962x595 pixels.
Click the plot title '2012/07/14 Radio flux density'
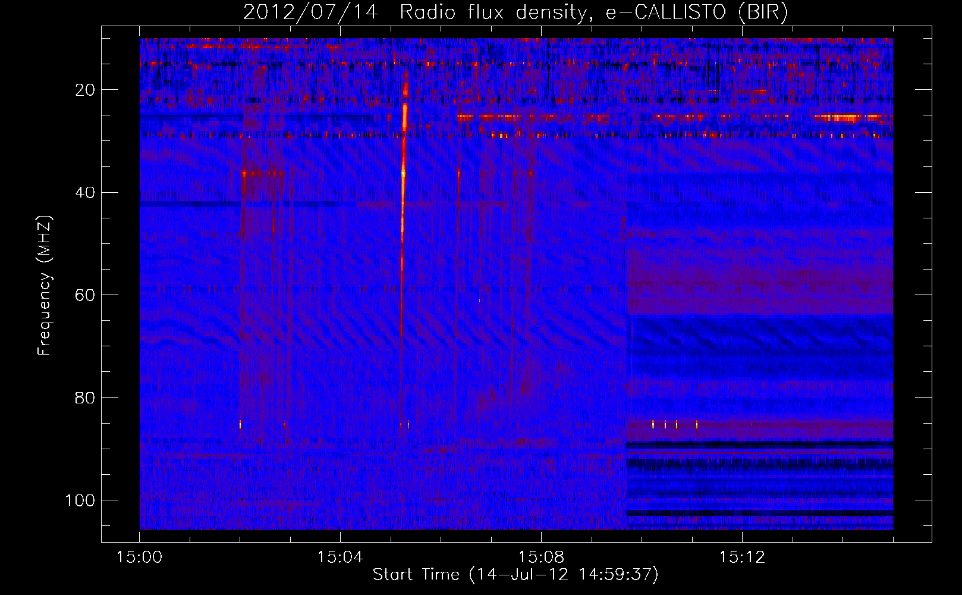[515, 12]
